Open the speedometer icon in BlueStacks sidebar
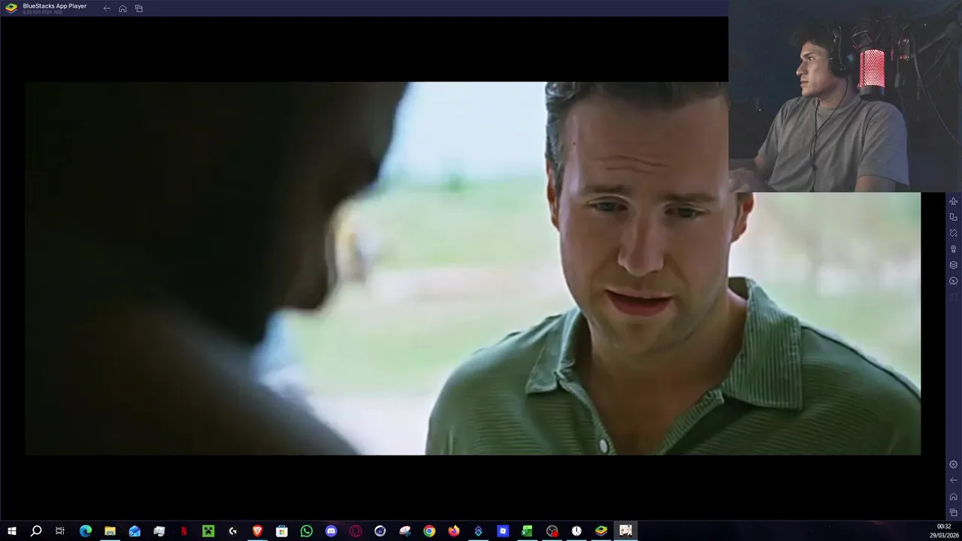The width and height of the screenshot is (962, 541). [x=953, y=280]
